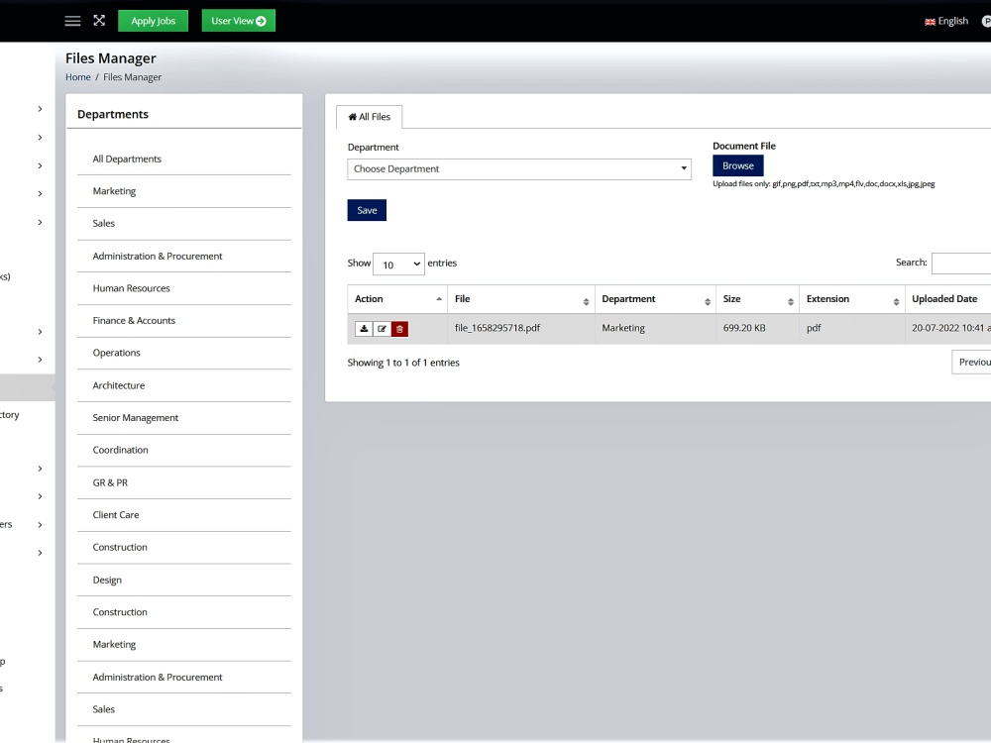Sort by Uploaded Date column header
Image resolution: width=991 pixels, height=743 pixels.
[948, 299]
